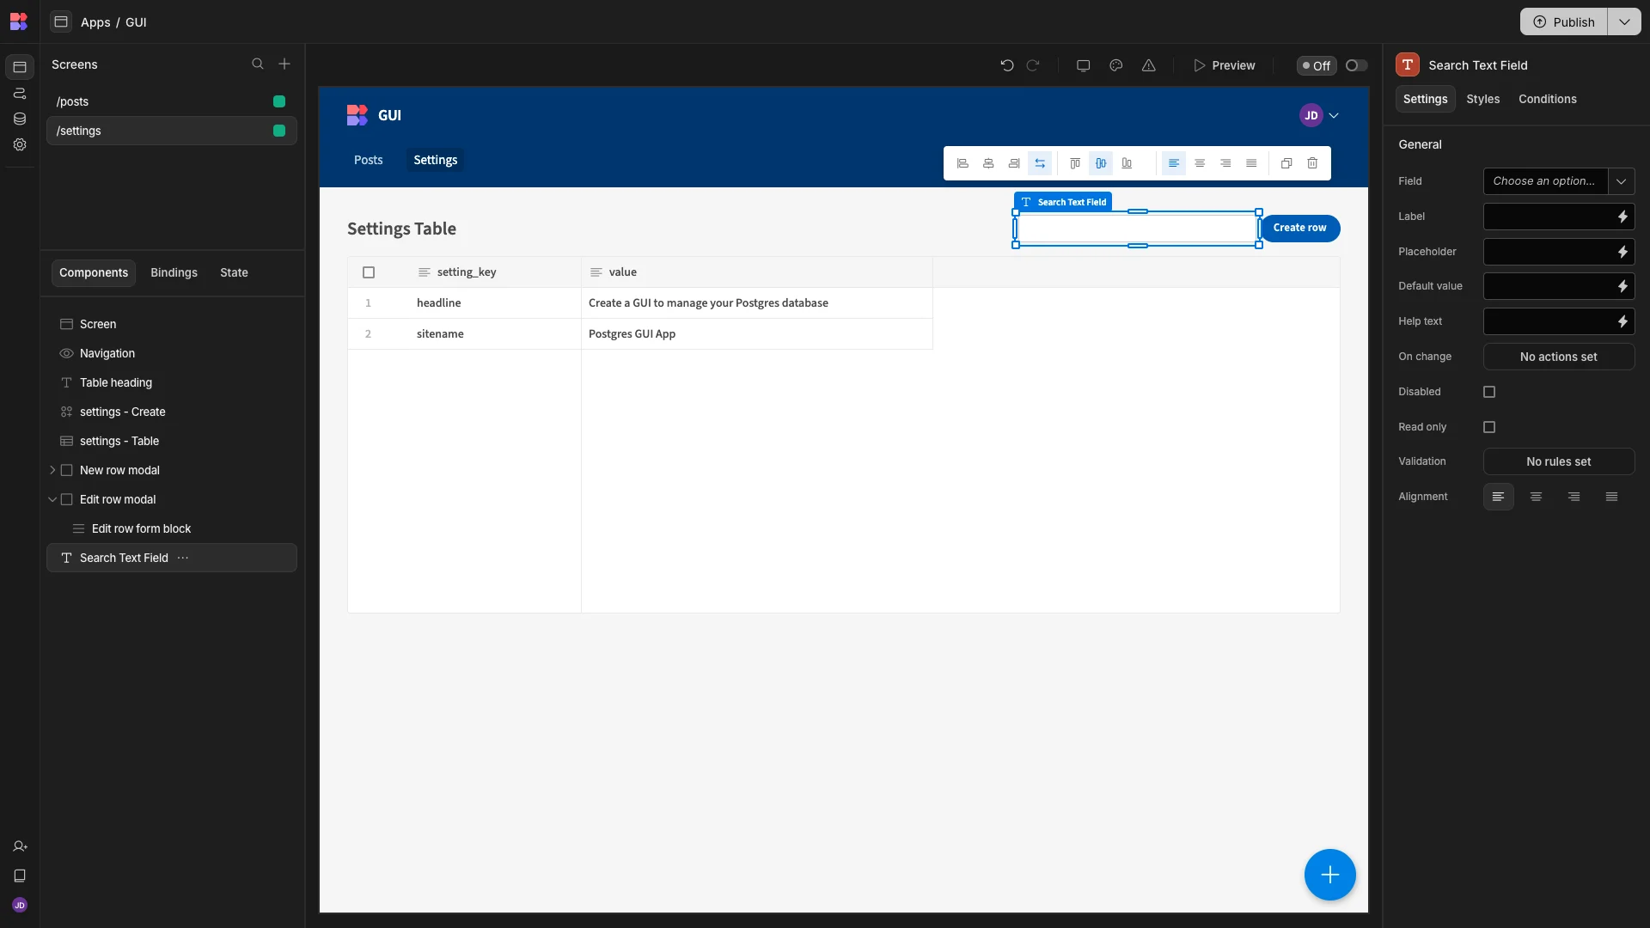Screen dimensions: 1650x928
Task: Click the undo icon in the toolbar
Action: tap(1007, 65)
